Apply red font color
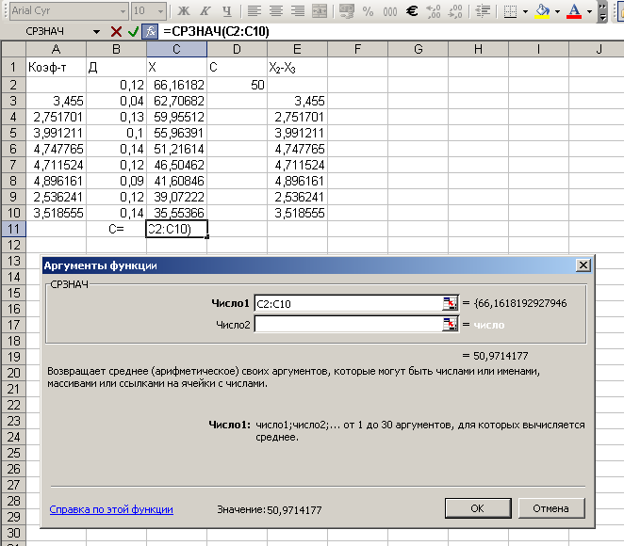Image resolution: width=624 pixels, height=546 pixels. pyautogui.click(x=574, y=10)
